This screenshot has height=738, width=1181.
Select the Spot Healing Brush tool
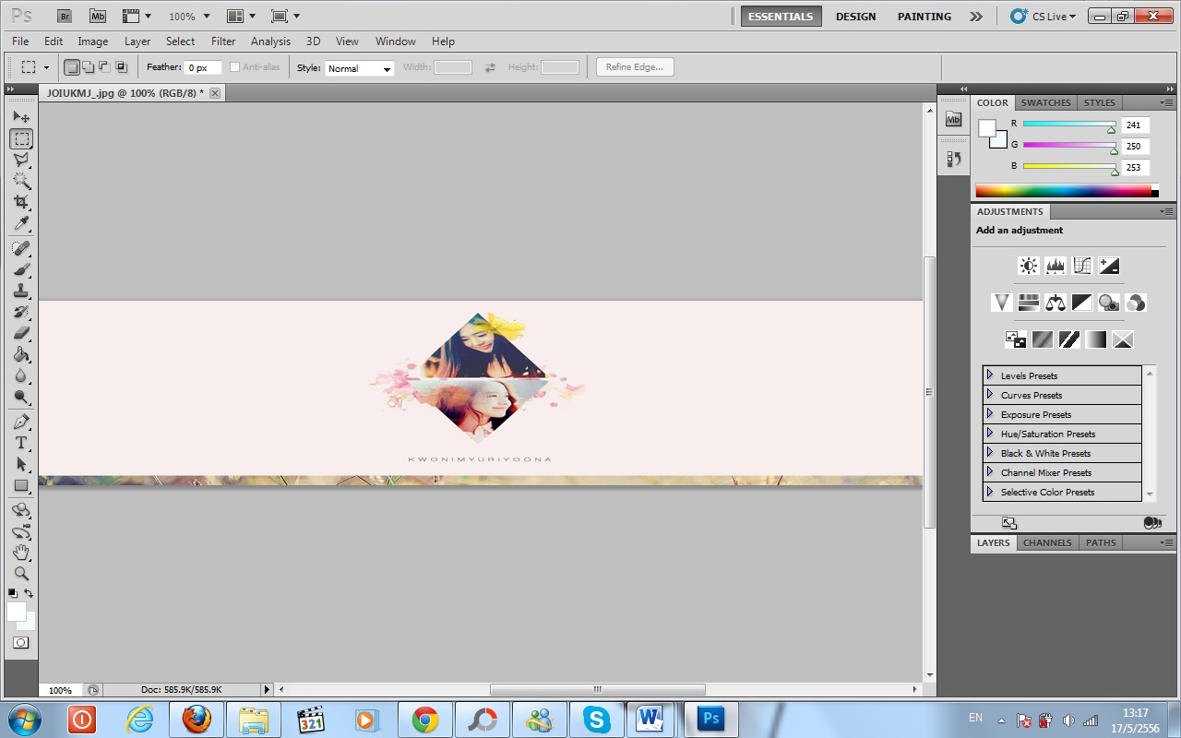coord(21,248)
